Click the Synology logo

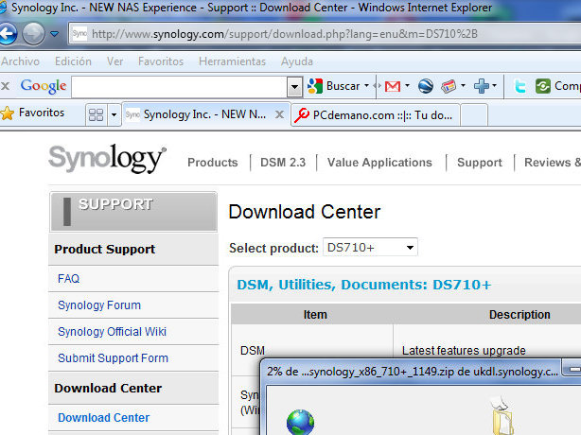[x=108, y=159]
